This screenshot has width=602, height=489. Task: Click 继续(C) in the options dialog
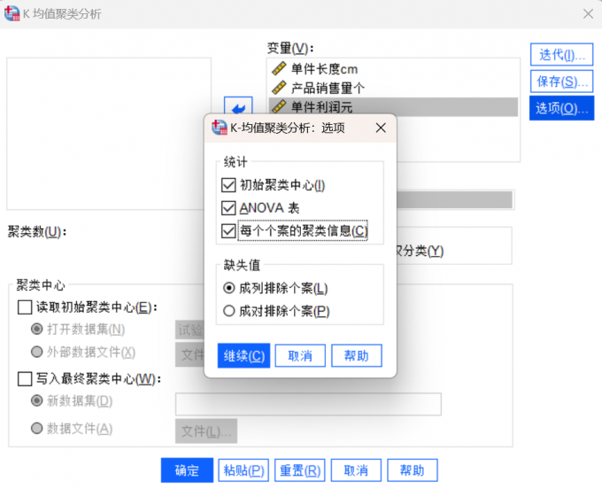[x=243, y=356]
